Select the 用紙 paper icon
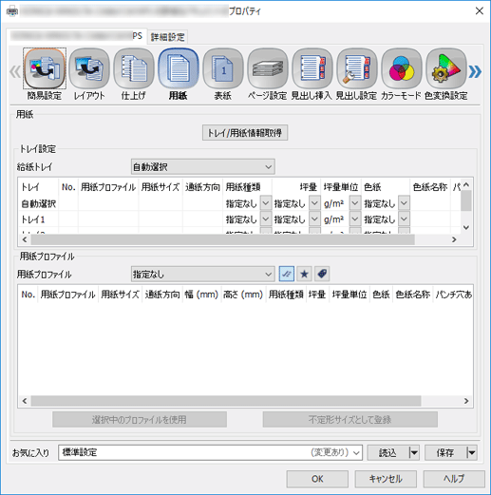The height and width of the screenshot is (495, 491). point(179,68)
